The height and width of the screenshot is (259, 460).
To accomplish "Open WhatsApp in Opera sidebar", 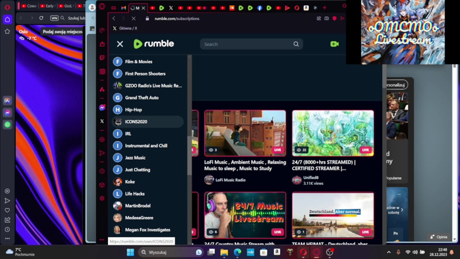I will [7, 125].
